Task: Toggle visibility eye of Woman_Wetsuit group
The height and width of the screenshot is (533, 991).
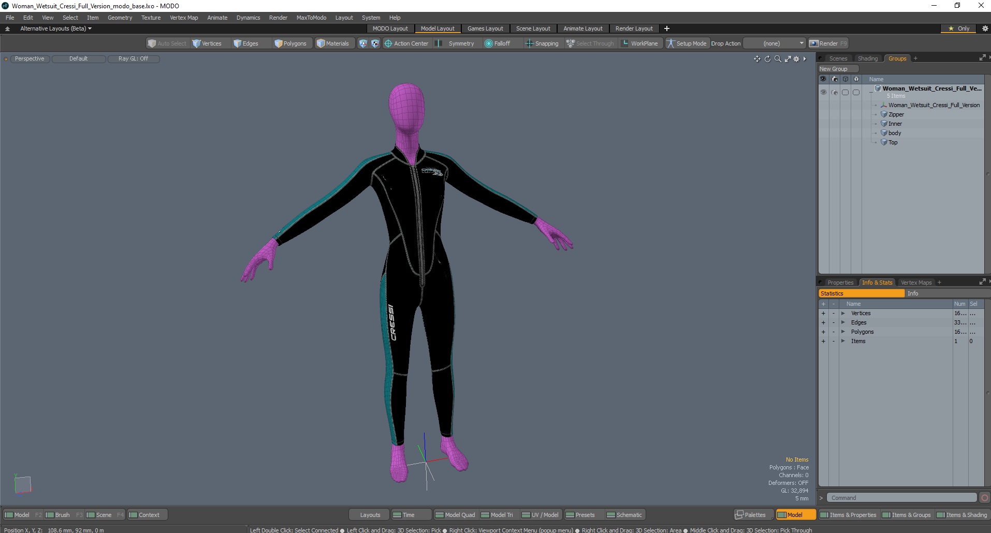Action: tap(823, 92)
